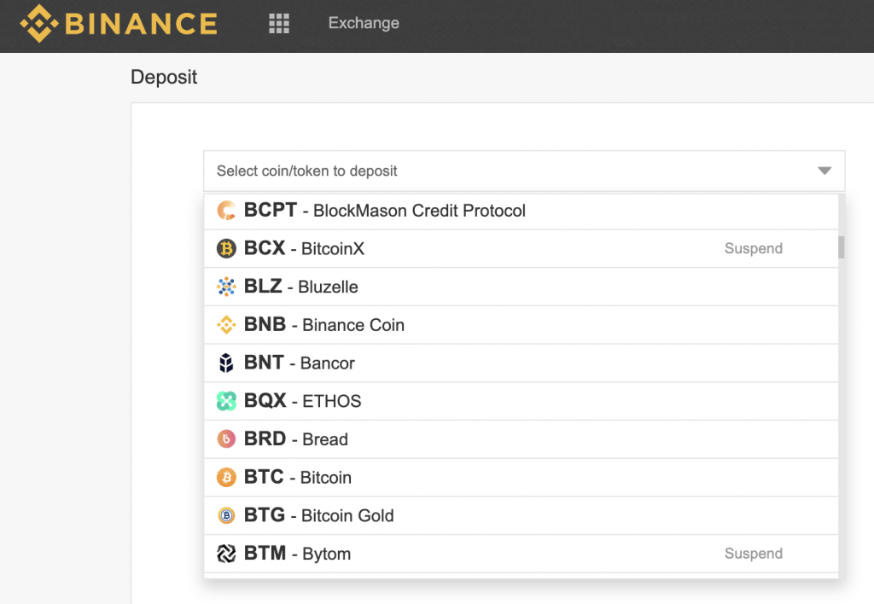Viewport: 874px width, 604px height.
Task: Choose BLZ - Bluzelle option
Action: coord(521,287)
